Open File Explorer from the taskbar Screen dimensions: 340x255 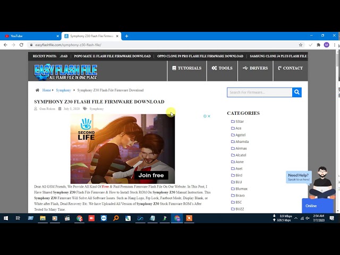tap(42, 218)
